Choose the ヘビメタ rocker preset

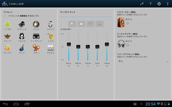pyautogui.click(x=22, y=36)
